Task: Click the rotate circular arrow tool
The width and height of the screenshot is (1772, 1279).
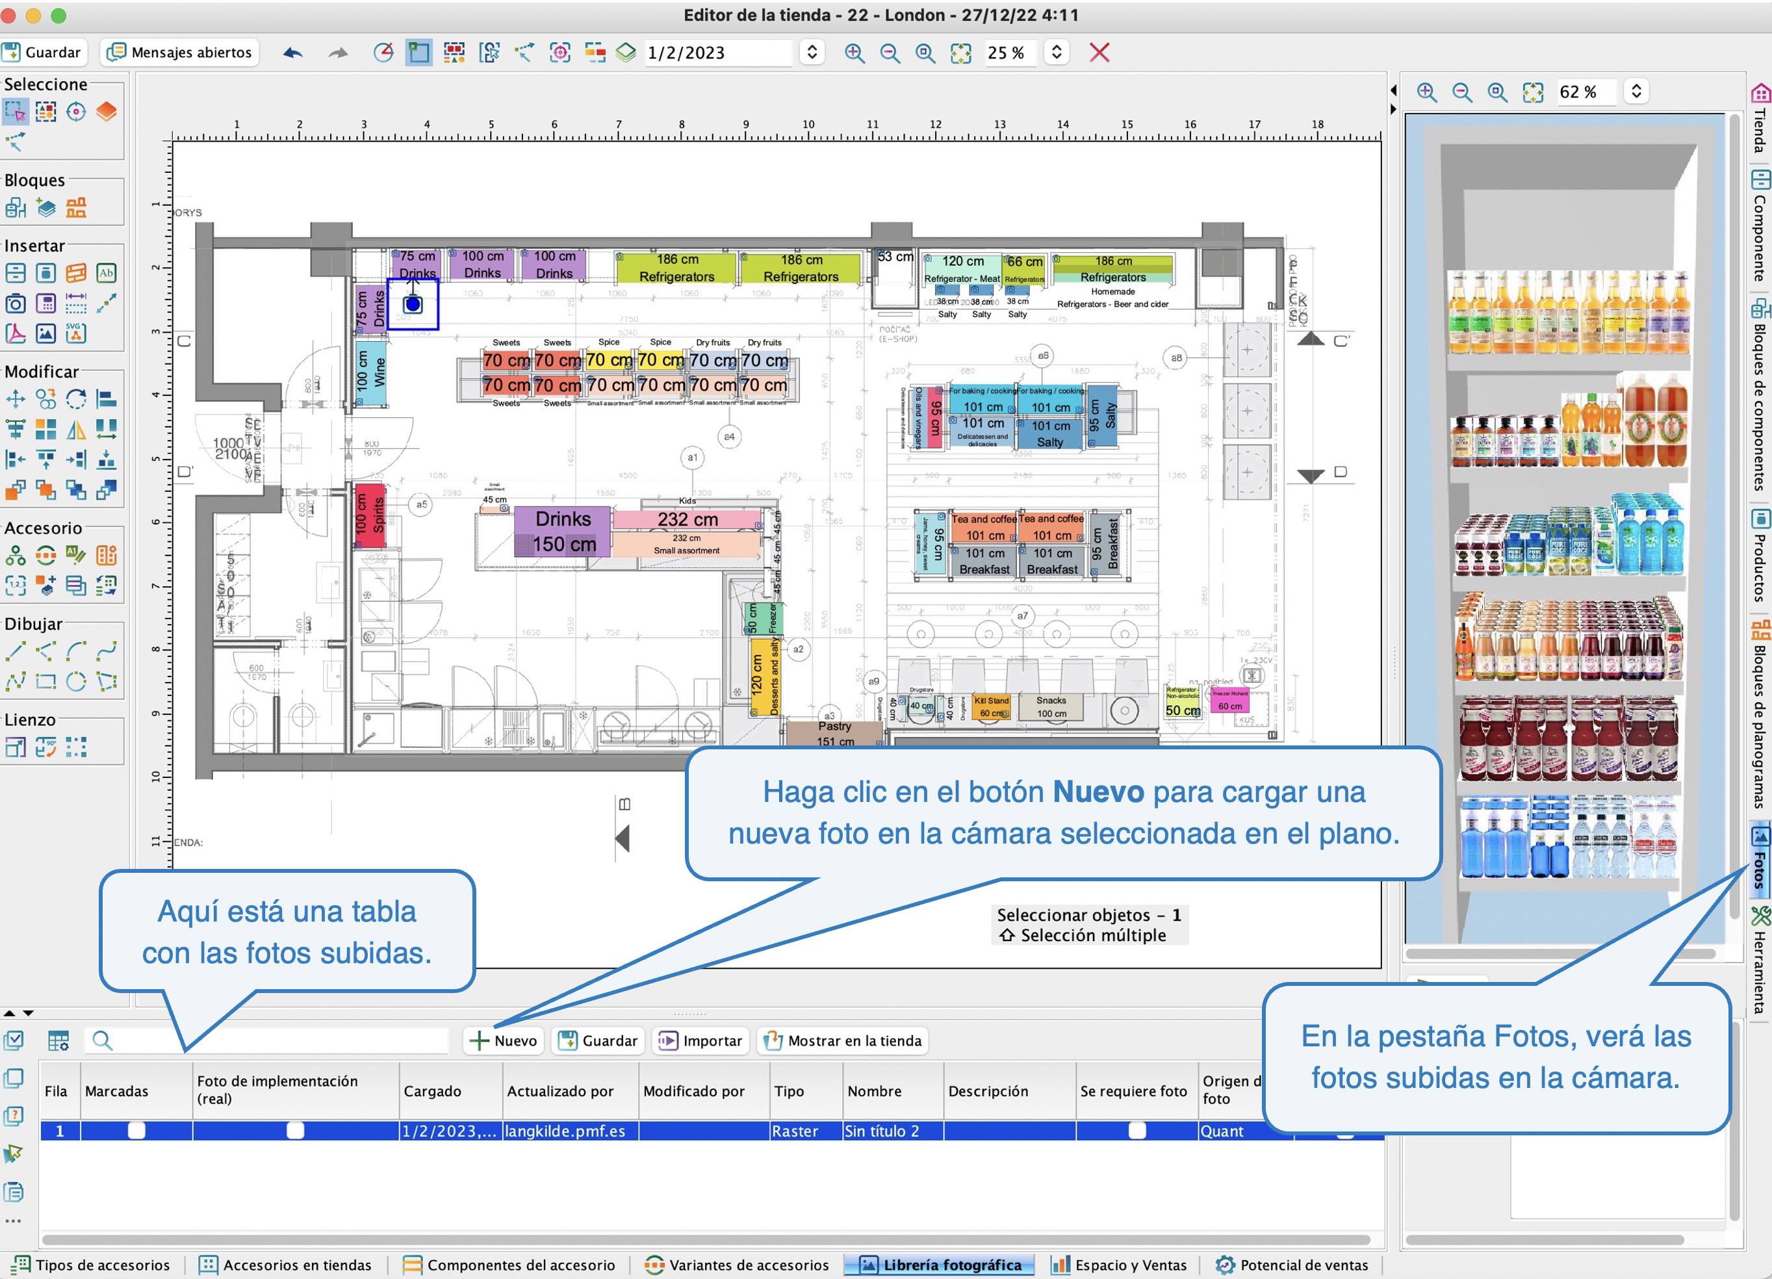Action: pos(76,399)
